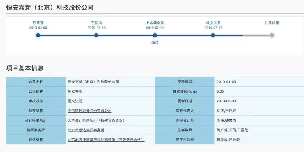
Task: Click the 公司简称 header cell
Action: pyautogui.click(x=36, y=91)
